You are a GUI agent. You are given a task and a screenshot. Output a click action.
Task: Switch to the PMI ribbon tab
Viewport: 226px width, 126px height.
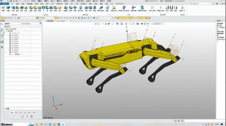(x=71, y=4)
